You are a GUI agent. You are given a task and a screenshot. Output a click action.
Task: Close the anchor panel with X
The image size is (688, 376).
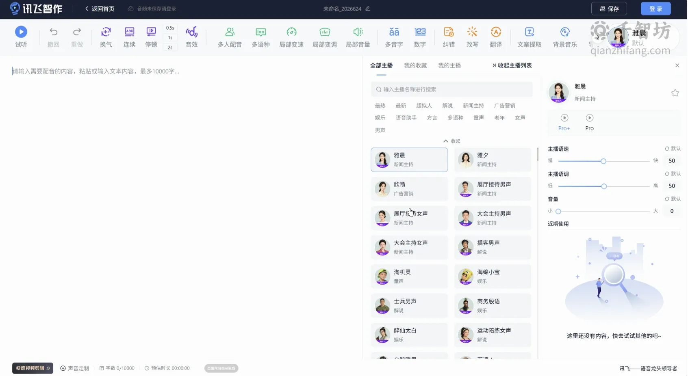677,65
